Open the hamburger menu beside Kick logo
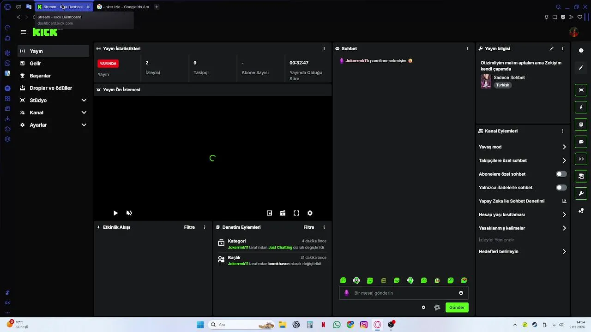This screenshot has height=332, width=591. [24, 32]
